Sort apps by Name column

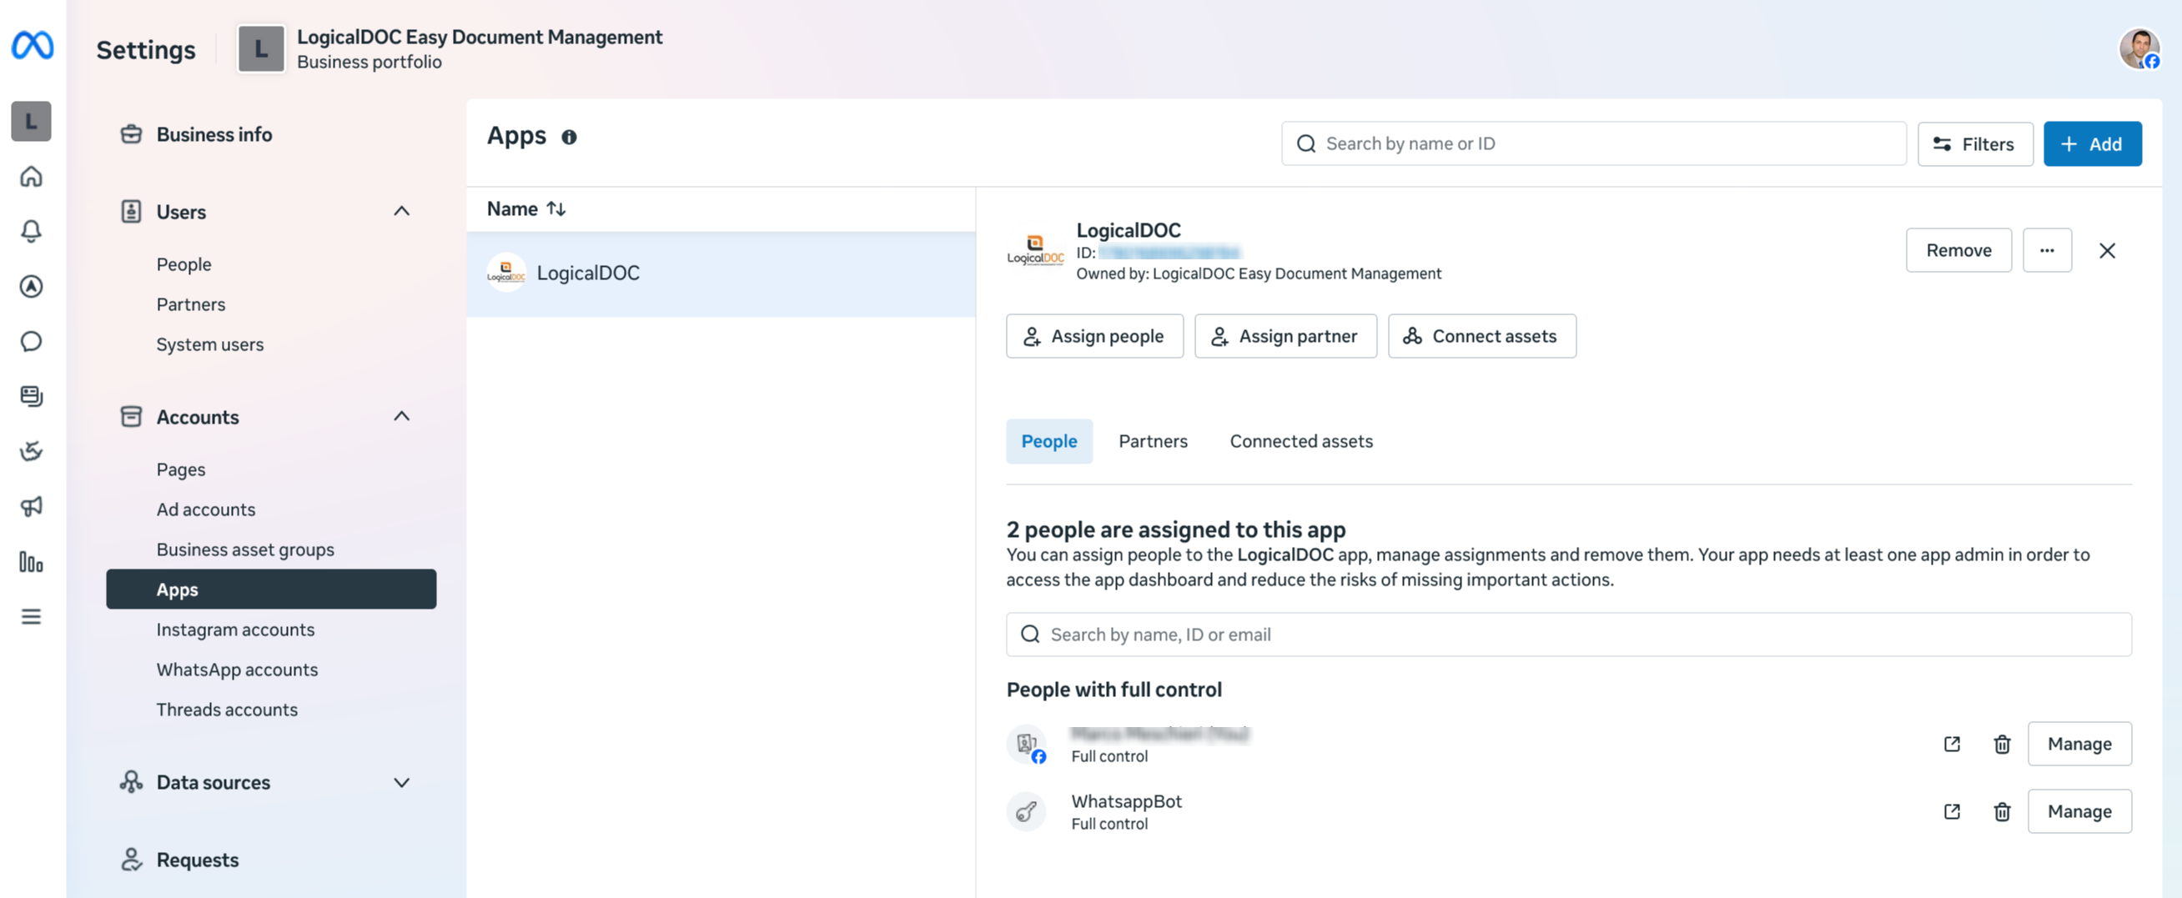(x=526, y=209)
